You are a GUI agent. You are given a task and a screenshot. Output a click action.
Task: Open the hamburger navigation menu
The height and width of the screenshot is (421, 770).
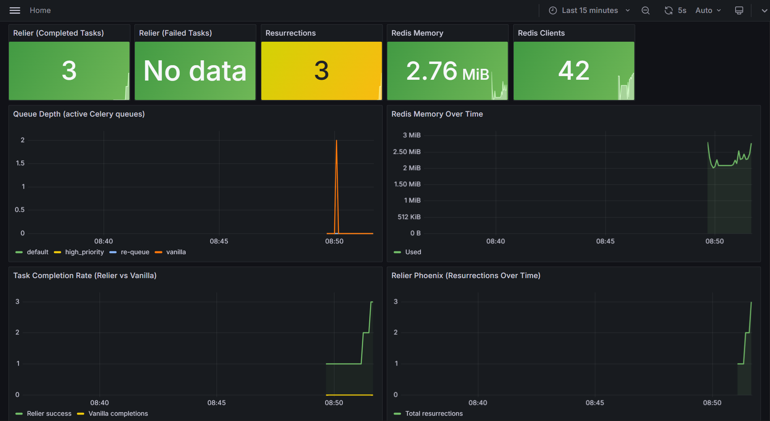pos(15,11)
